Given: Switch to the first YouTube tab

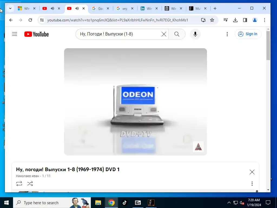Looking at the screenshot, I should pyautogui.click(x=45, y=8).
